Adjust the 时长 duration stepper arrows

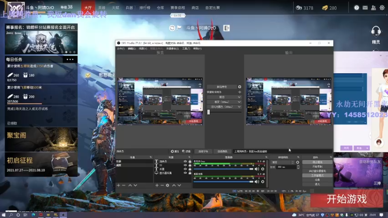(x=298, y=167)
